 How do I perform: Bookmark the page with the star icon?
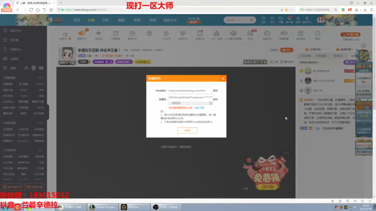tap(51, 10)
